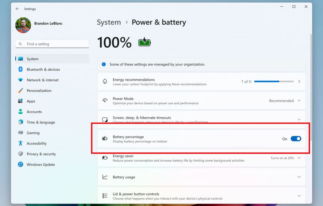Open Energy recommendations via its arrow
The width and height of the screenshot is (323, 206).
[x=299, y=81]
